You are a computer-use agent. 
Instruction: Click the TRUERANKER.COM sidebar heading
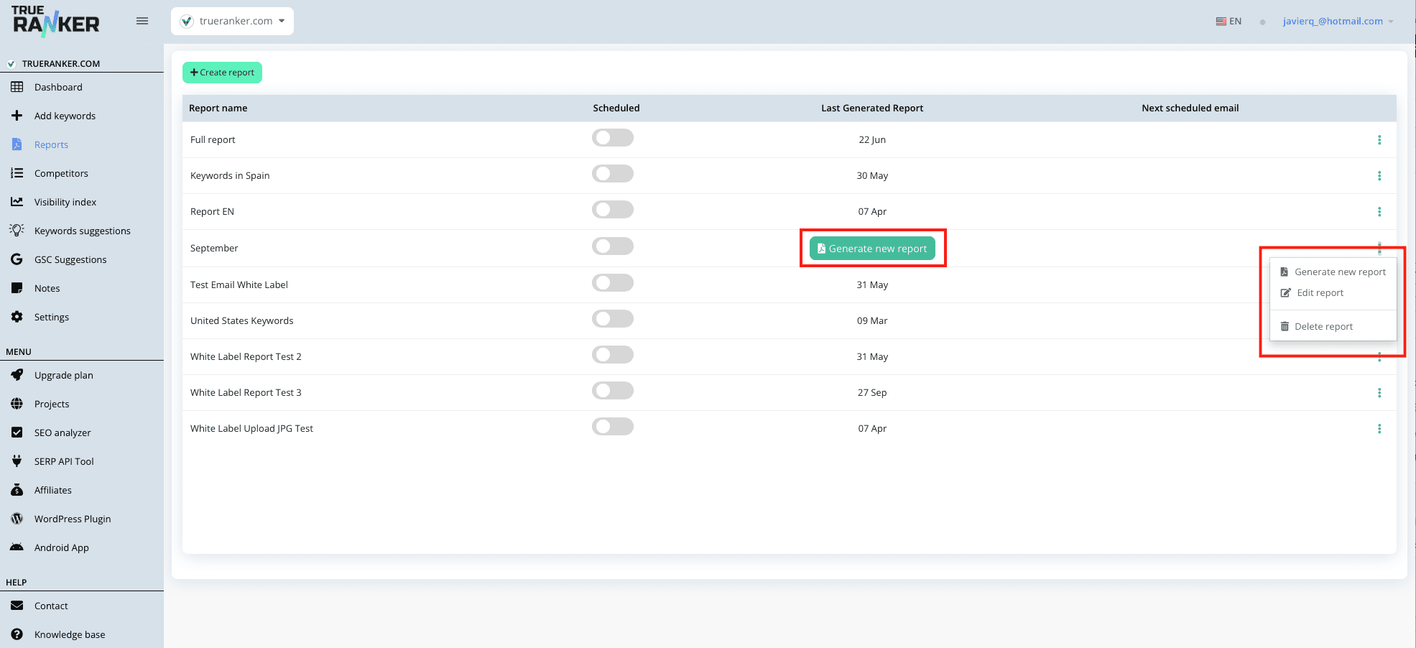(x=61, y=64)
